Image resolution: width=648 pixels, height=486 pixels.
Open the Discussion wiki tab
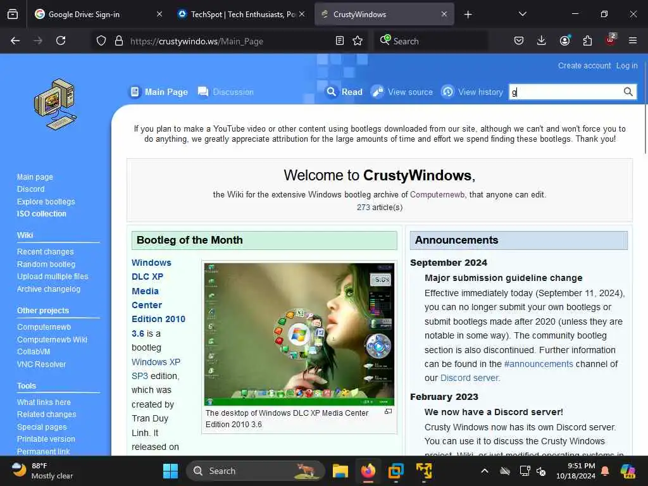(x=226, y=92)
